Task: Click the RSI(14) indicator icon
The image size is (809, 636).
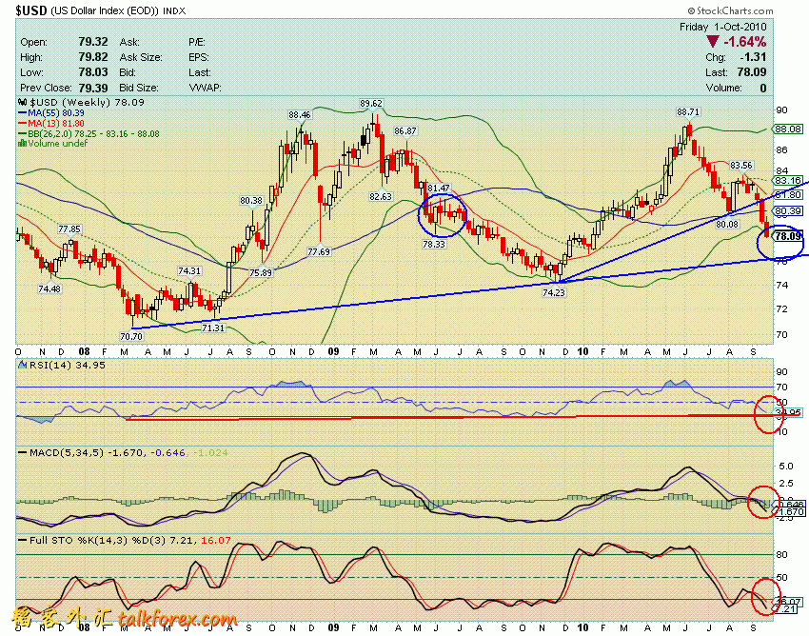Action: [23, 365]
